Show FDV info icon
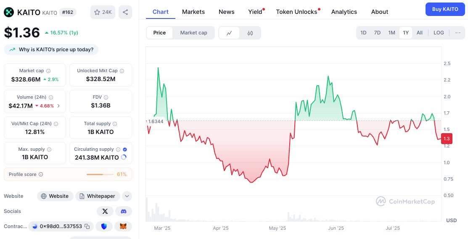The width and height of the screenshot is (468, 239). tap(106, 97)
